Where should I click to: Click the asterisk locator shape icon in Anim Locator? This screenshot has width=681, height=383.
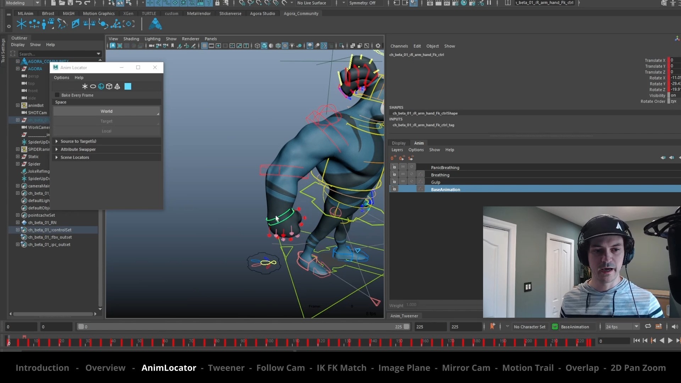click(x=85, y=86)
